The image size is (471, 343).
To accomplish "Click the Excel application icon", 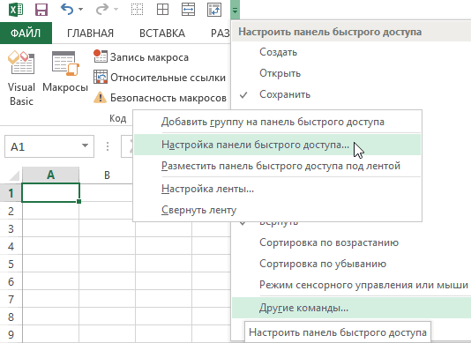I will tap(16, 10).
